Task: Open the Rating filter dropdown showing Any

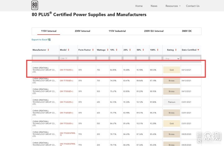Action: pos(171,58)
